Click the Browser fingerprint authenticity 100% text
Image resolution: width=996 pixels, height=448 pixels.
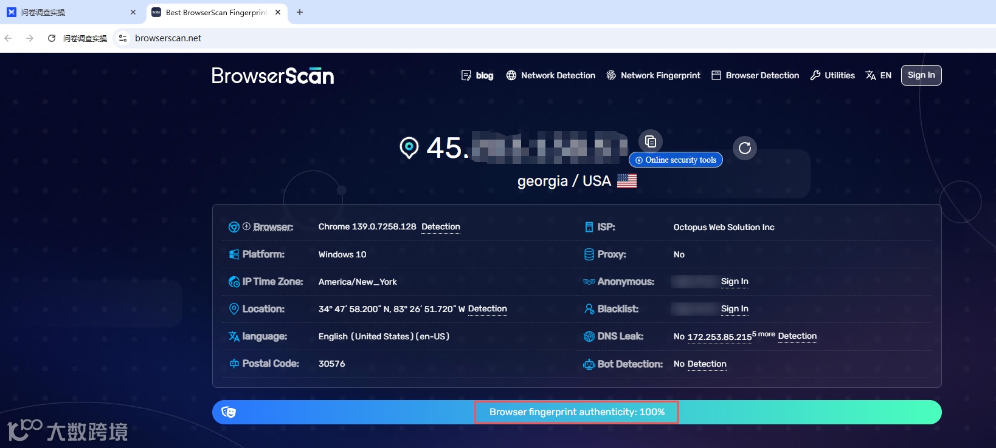(577, 412)
